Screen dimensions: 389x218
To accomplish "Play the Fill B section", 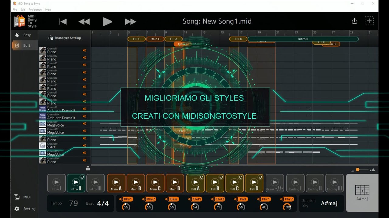I will pyautogui.click(x=215, y=183).
